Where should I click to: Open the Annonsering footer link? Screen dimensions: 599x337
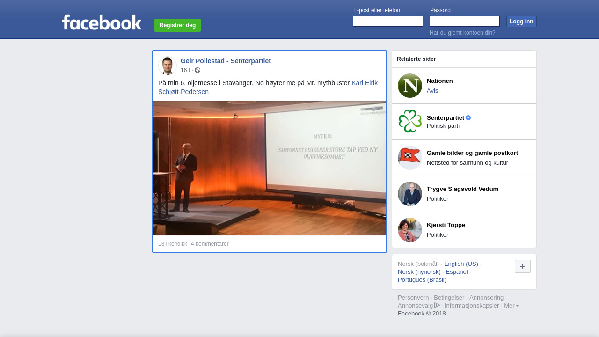click(x=487, y=298)
